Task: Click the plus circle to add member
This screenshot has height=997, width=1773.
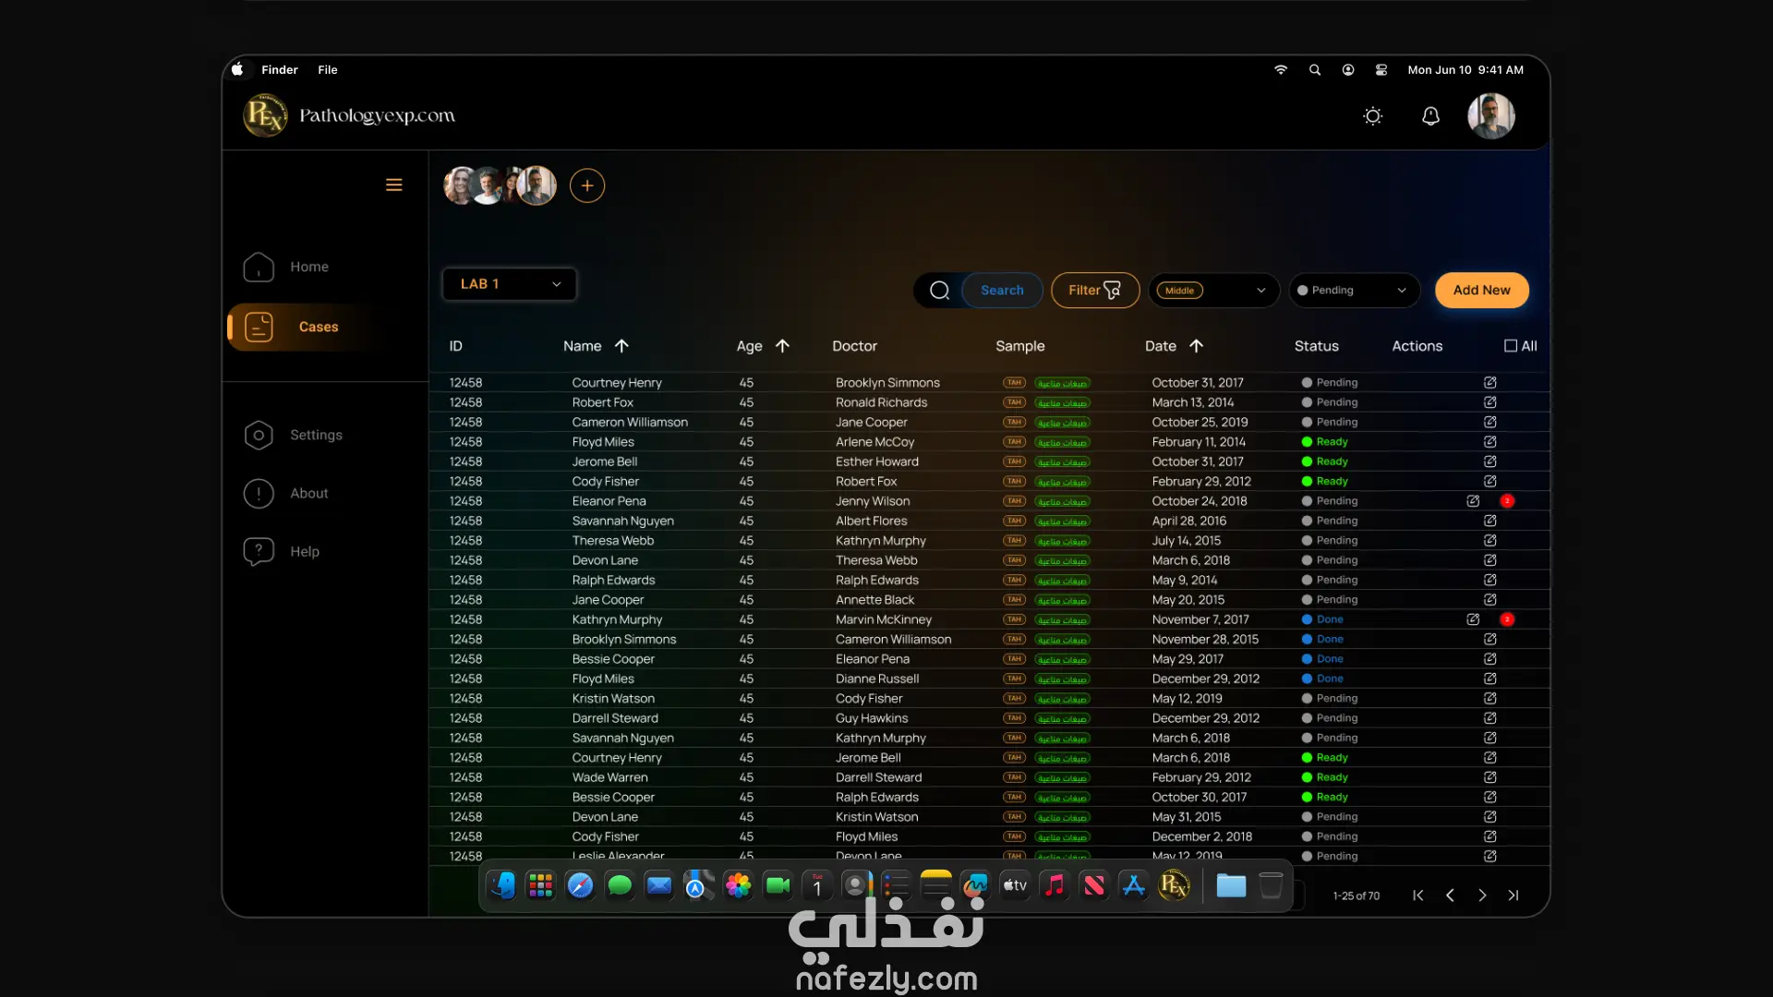Action: tap(587, 186)
